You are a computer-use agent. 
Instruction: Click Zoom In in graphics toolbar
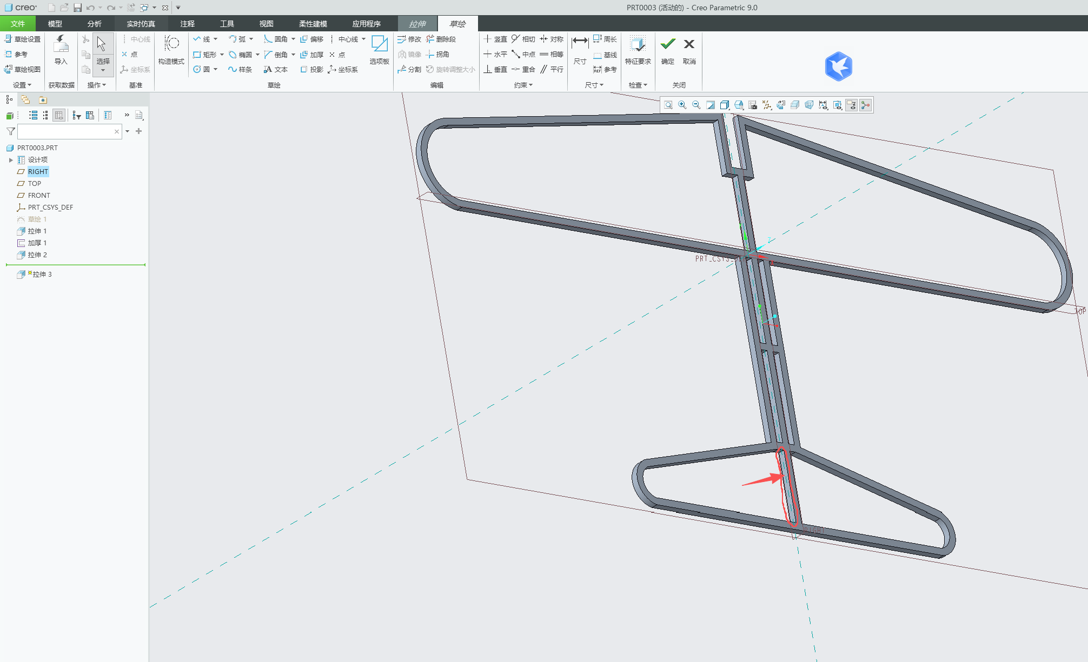pos(682,105)
